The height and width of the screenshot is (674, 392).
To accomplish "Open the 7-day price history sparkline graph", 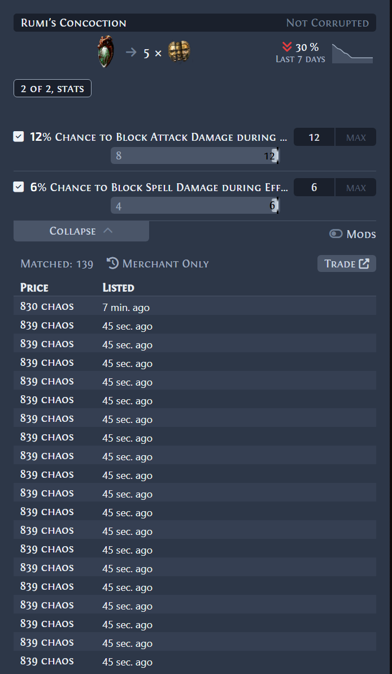I will 352,53.
